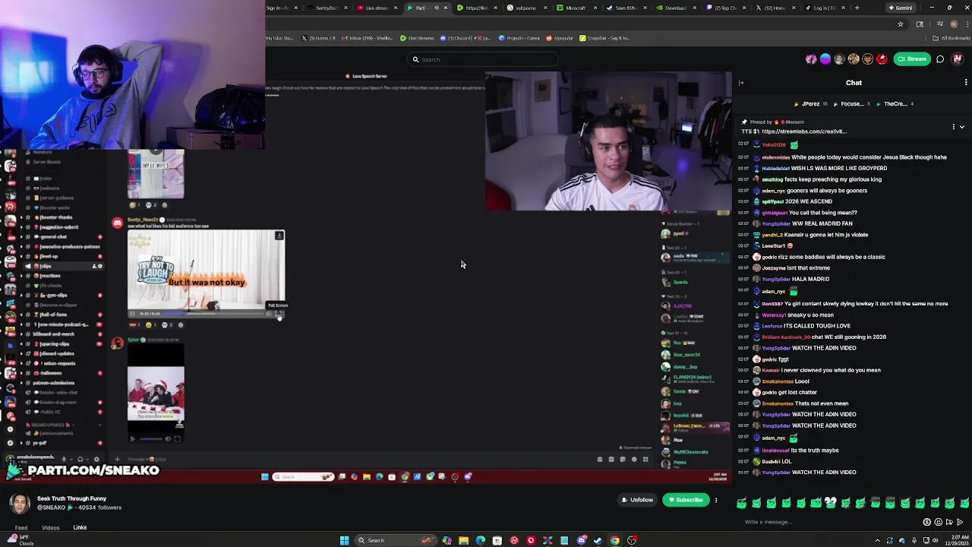Click the Unfollow button

point(637,500)
